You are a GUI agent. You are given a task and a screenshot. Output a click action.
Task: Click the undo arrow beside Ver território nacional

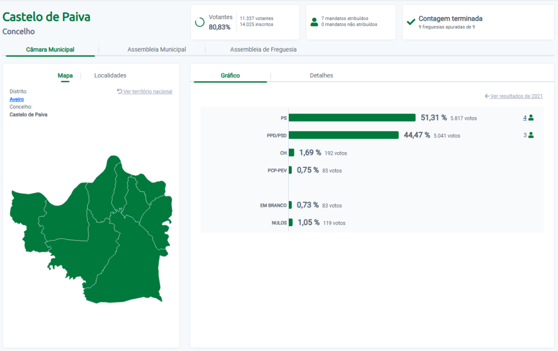[119, 92]
